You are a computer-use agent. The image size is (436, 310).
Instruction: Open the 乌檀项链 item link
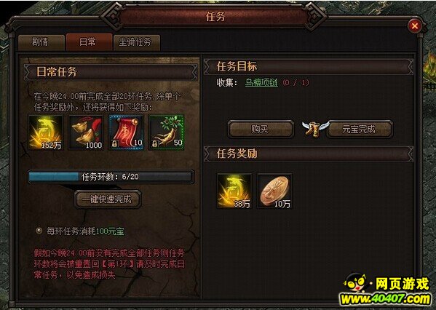point(261,82)
